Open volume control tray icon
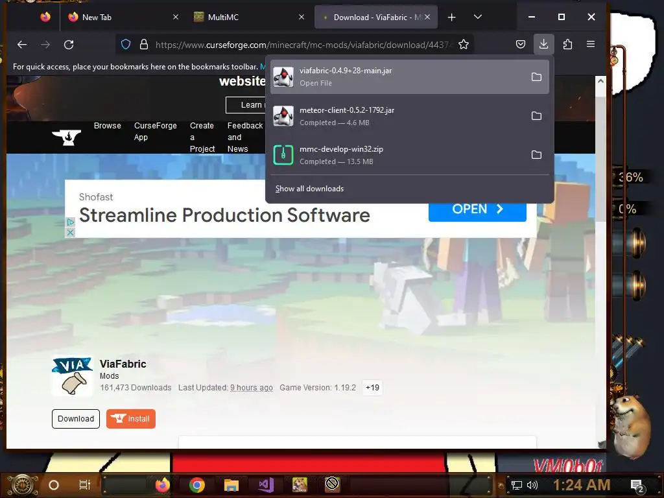 pyautogui.click(x=532, y=485)
